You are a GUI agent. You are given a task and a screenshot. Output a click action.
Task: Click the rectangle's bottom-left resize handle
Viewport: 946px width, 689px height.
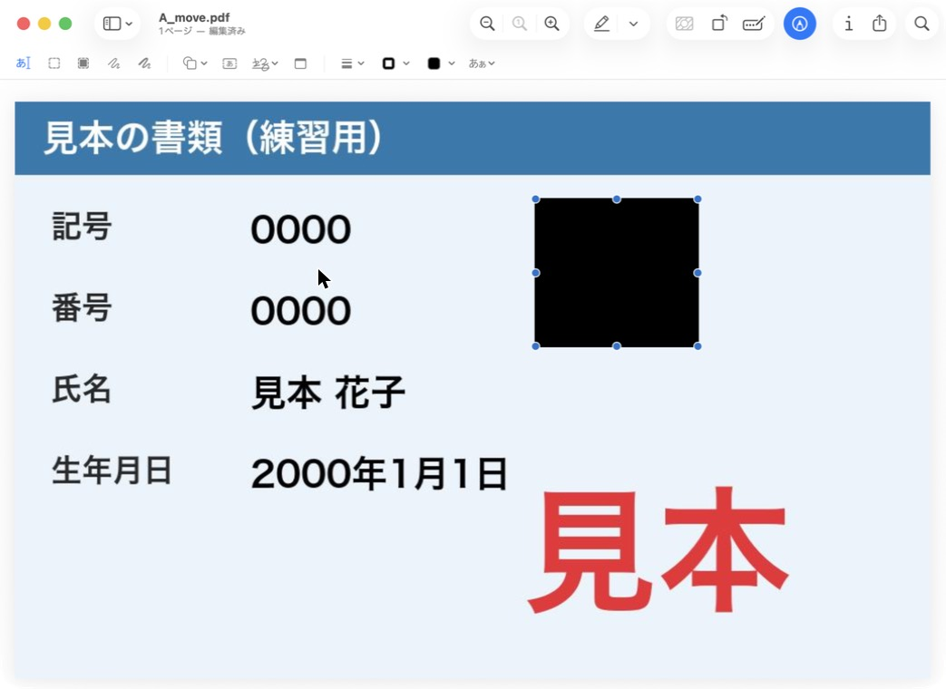(535, 346)
